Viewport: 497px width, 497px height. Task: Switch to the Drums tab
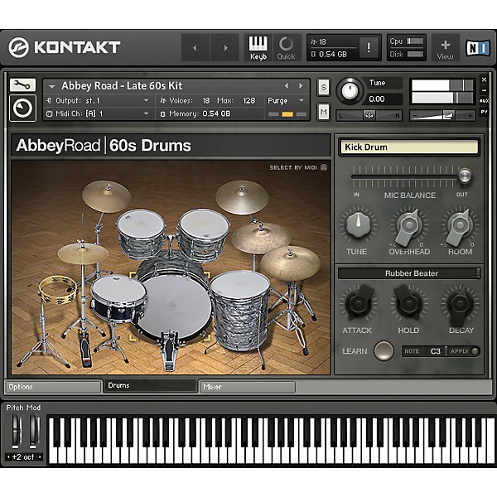[x=150, y=385]
